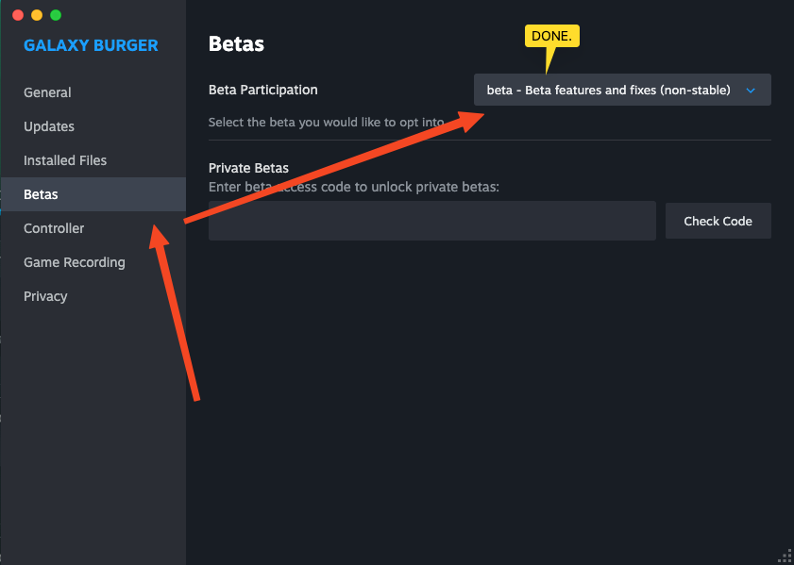
Task: Select the Betas sidebar item
Action: point(93,194)
